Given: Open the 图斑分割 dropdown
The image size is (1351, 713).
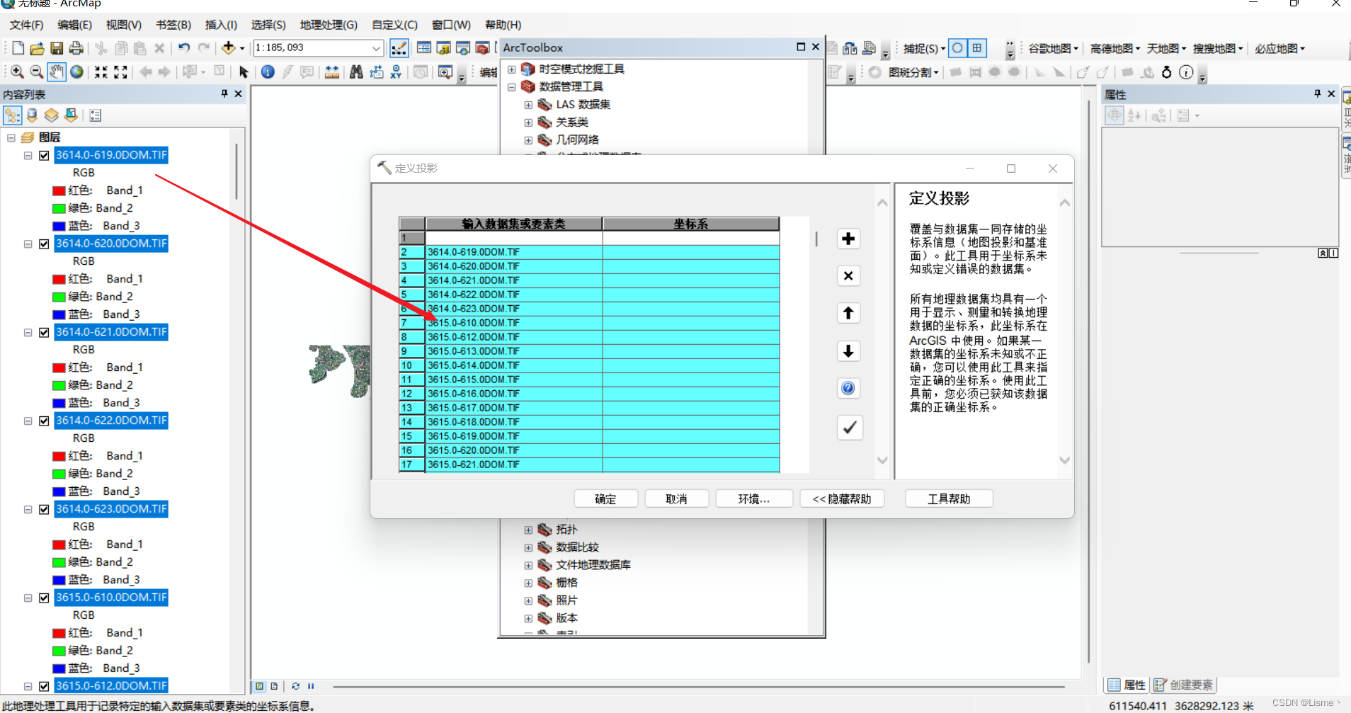Looking at the screenshot, I should tap(913, 72).
